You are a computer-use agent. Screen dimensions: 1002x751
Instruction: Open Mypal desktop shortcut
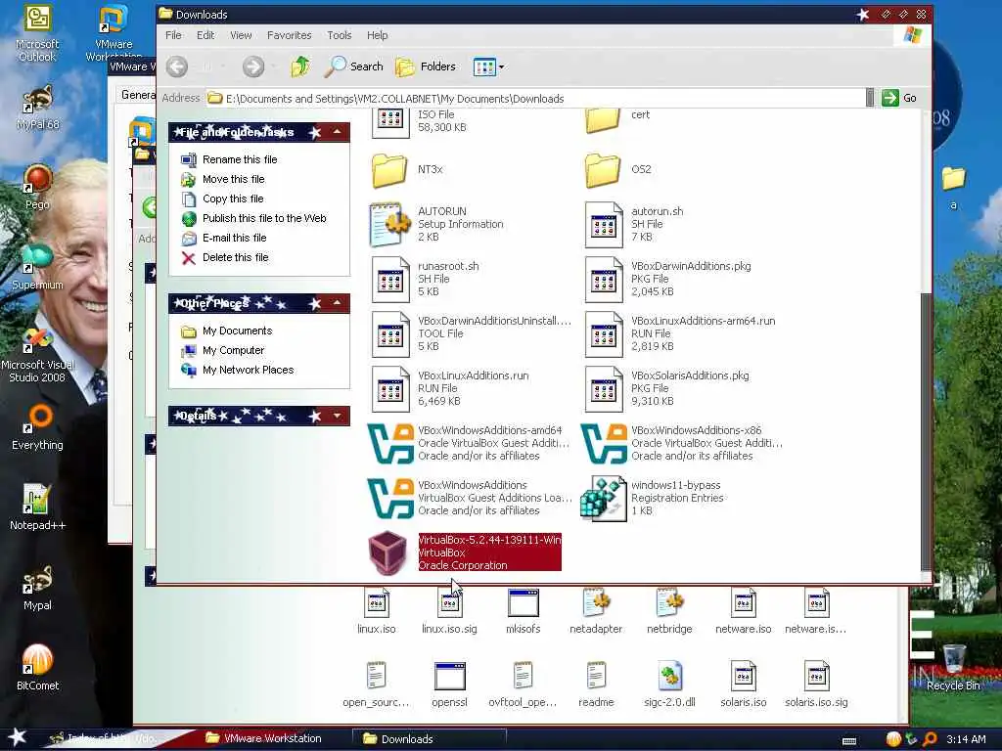click(x=37, y=588)
